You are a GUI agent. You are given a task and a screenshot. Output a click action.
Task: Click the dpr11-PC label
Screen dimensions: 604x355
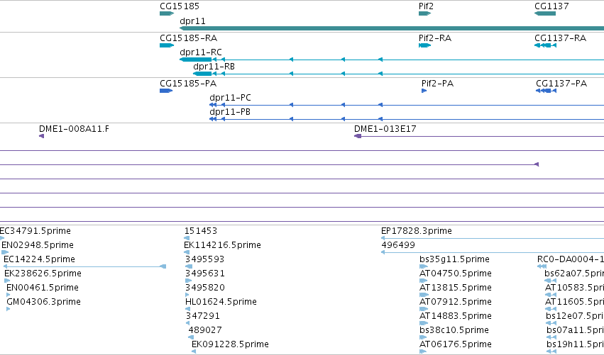pyautogui.click(x=230, y=98)
